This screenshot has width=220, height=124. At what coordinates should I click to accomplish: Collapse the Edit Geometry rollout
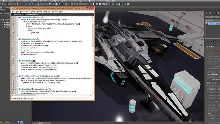(213, 83)
